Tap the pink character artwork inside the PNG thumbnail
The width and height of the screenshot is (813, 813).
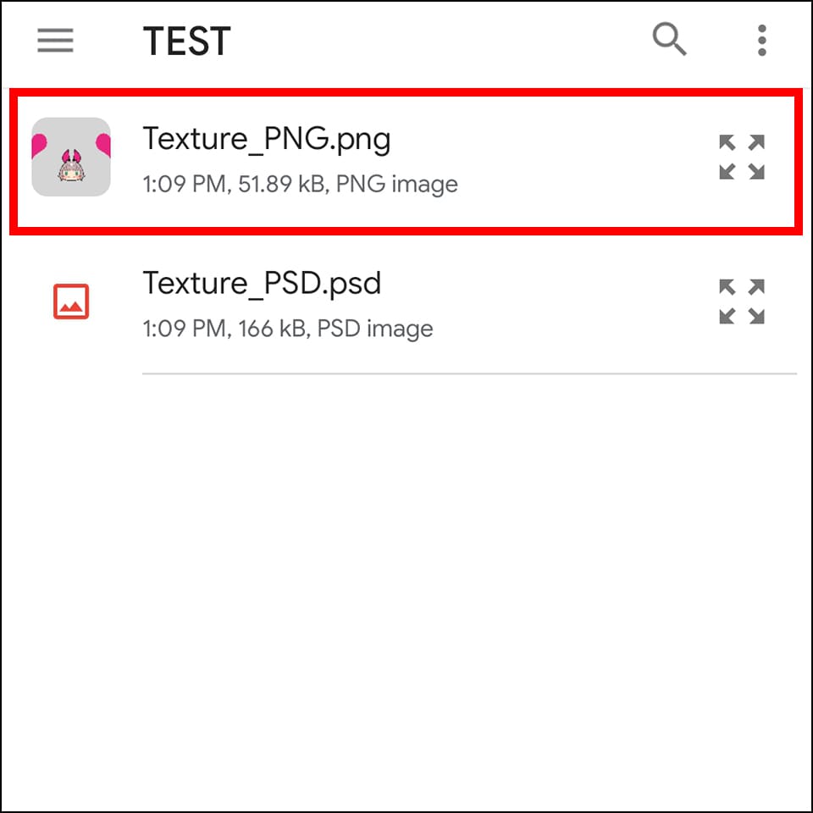point(71,165)
